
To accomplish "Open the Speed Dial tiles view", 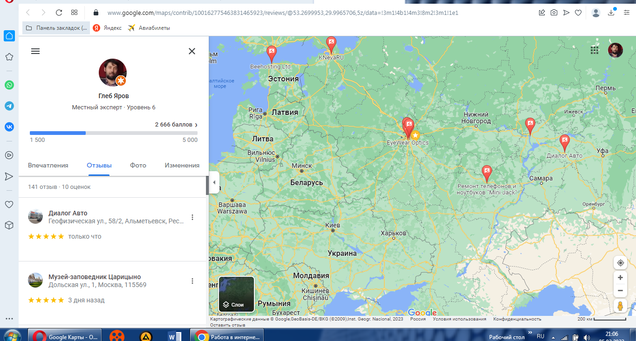I will [74, 13].
